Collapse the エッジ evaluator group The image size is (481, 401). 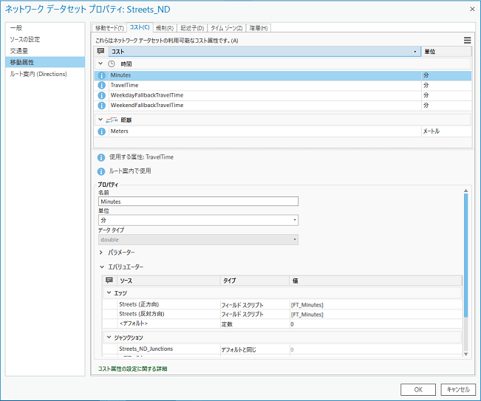[109, 292]
